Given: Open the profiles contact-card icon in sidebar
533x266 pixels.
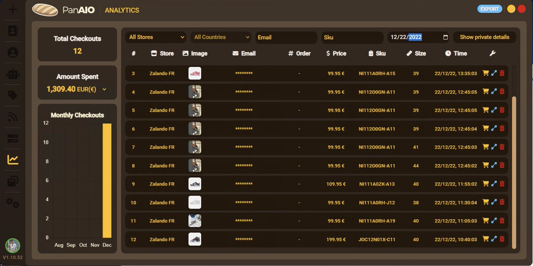Looking at the screenshot, I should [x=13, y=31].
